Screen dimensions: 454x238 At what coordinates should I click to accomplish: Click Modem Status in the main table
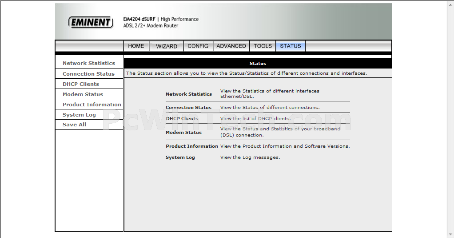tap(183, 133)
